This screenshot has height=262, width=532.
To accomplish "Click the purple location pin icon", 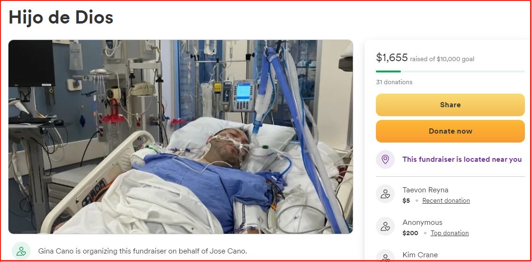I will coord(385,159).
